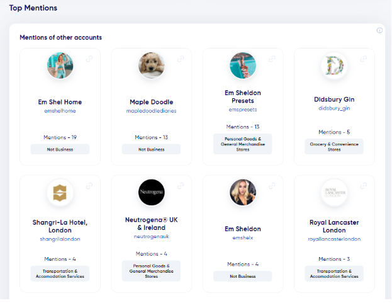392x303 pixels.
Task: Open Em Shel Home profile picture
Action: point(60,66)
